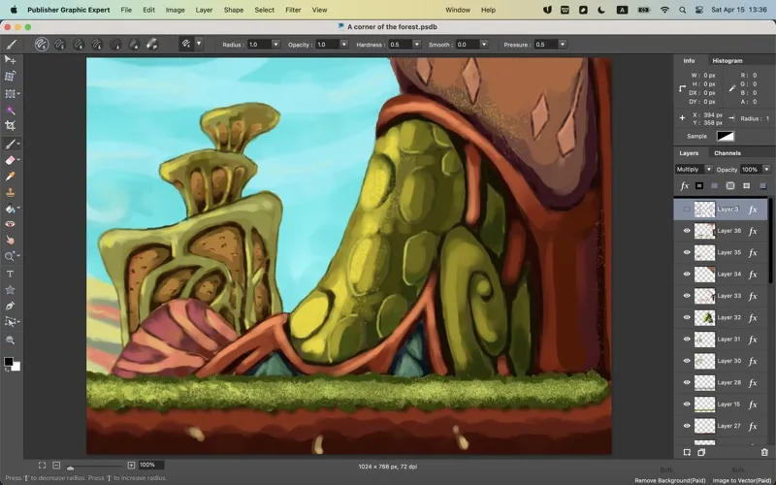Screen dimensions: 776x485
Task: Open layer effects fx in Layers toolbar
Action: click(x=685, y=185)
